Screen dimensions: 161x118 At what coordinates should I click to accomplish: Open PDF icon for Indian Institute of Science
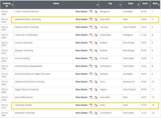tap(91, 11)
